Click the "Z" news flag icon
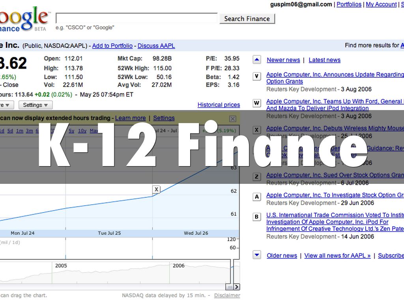 257,177
